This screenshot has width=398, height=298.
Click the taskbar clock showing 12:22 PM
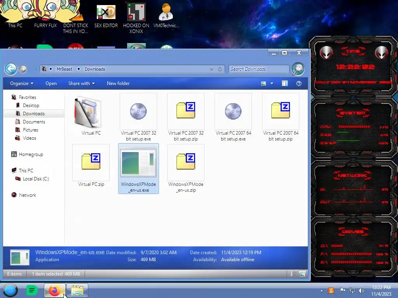pyautogui.click(x=381, y=291)
